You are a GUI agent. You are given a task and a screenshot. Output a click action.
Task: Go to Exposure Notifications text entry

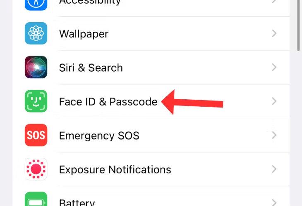[x=115, y=169]
